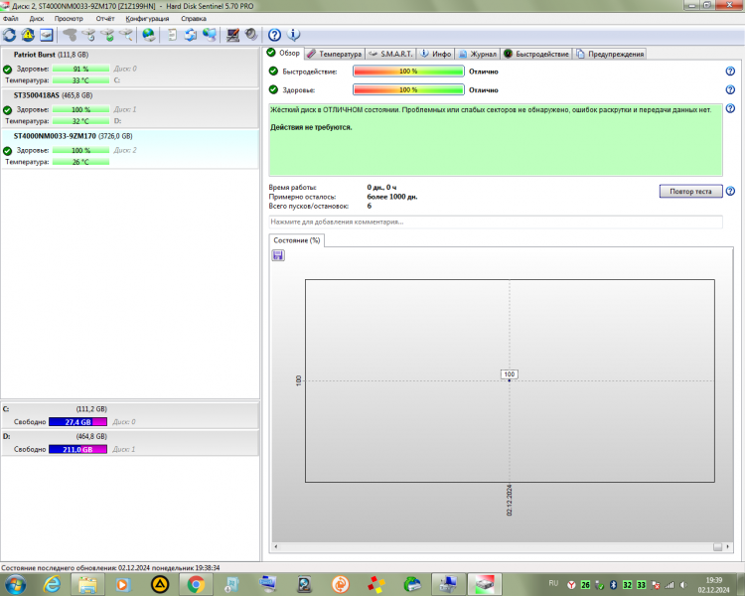Click the refresh with yellow warning icon

tap(28, 35)
